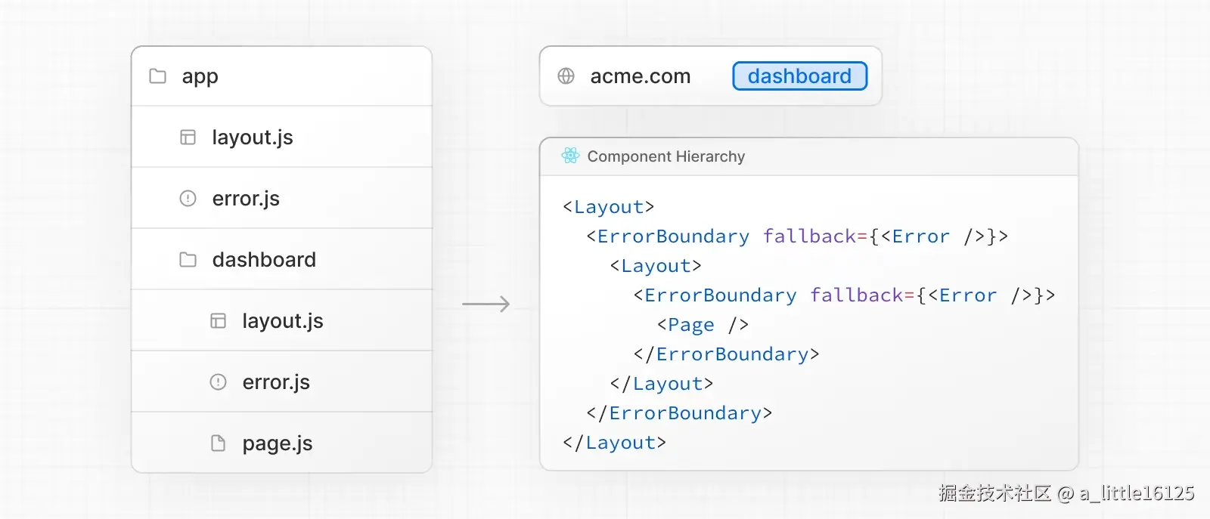Screen dimensions: 1210x519
Task: Click the layout icon beside root layout.js
Action: [188, 137]
